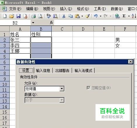
Task: Open Paste options dropdown arrow
Action: tap(82, 16)
